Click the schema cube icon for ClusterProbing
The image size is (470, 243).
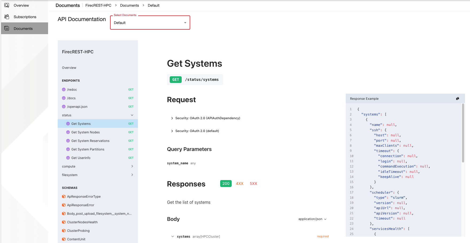pos(64,231)
